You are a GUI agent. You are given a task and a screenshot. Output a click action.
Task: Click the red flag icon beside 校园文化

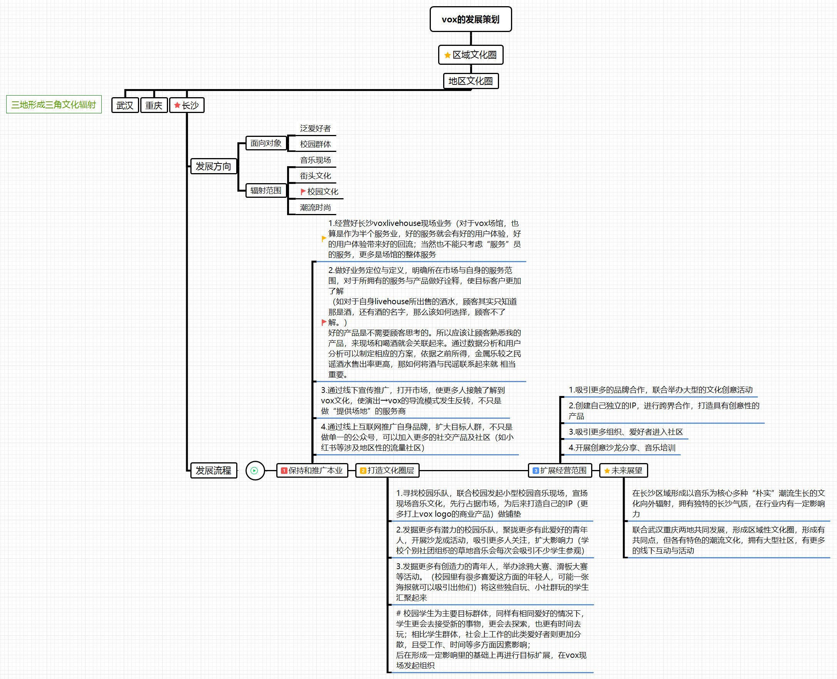point(303,192)
